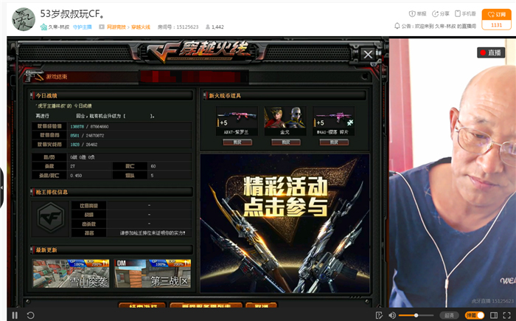
Task: Open the 网游竞技 category link
Action: tap(116, 27)
